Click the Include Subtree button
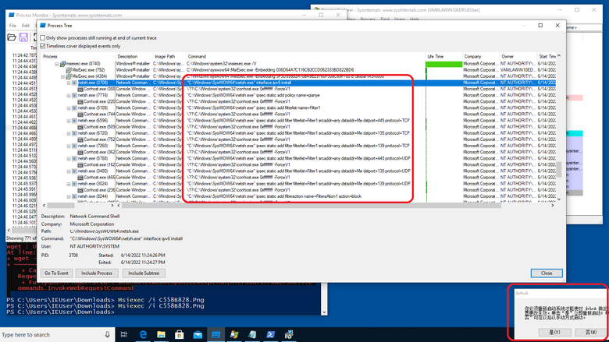The image size is (609, 342). 142,273
